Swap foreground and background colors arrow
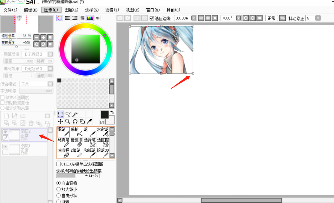334x203 pixels. 112,113
